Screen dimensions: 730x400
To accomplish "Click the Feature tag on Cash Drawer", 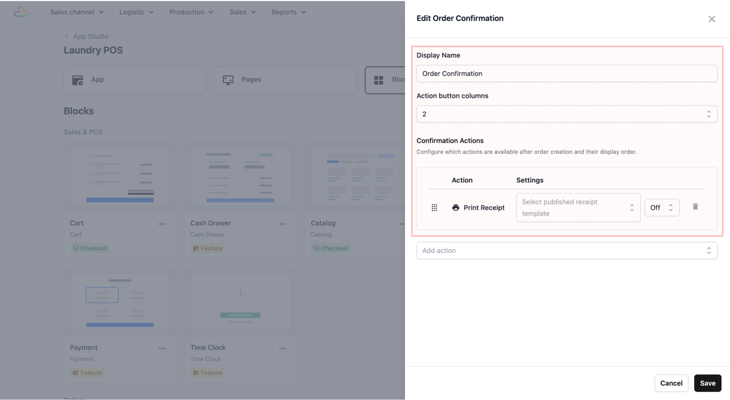I will [x=208, y=248].
